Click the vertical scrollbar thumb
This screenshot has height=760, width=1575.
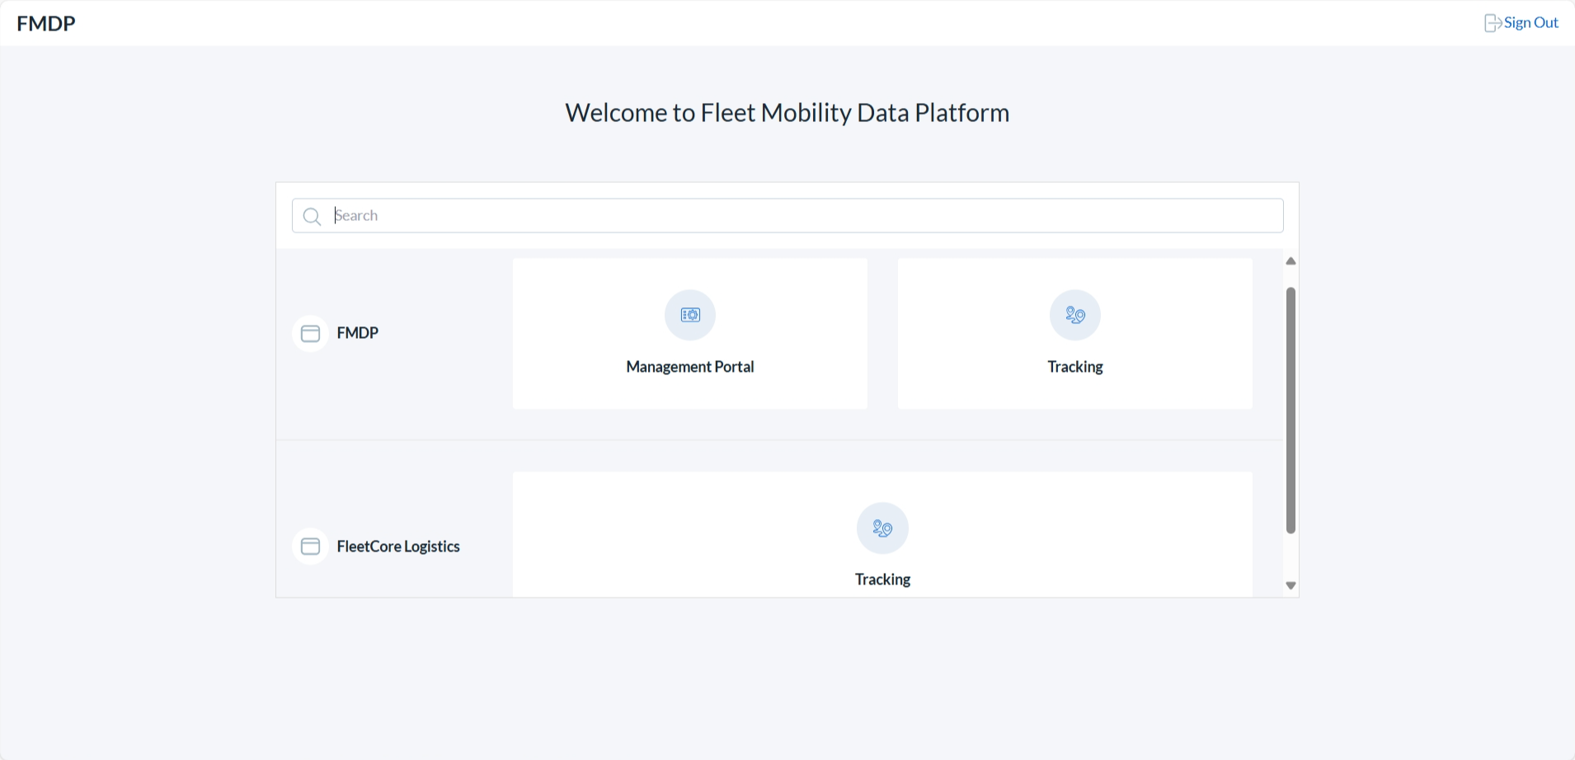tap(1291, 410)
